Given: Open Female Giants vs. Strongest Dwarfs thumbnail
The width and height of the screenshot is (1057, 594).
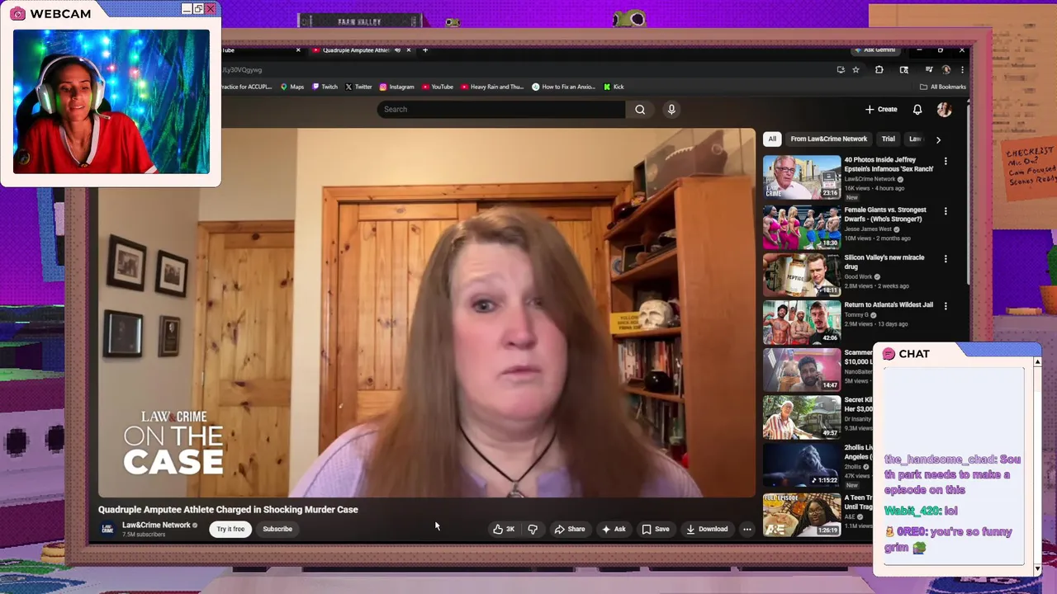Looking at the screenshot, I should pos(801,226).
